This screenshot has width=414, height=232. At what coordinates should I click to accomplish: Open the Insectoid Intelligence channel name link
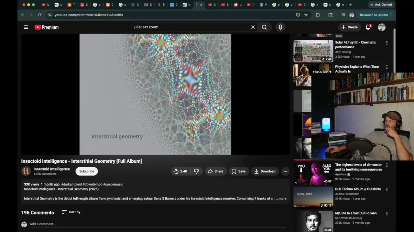[52, 169]
